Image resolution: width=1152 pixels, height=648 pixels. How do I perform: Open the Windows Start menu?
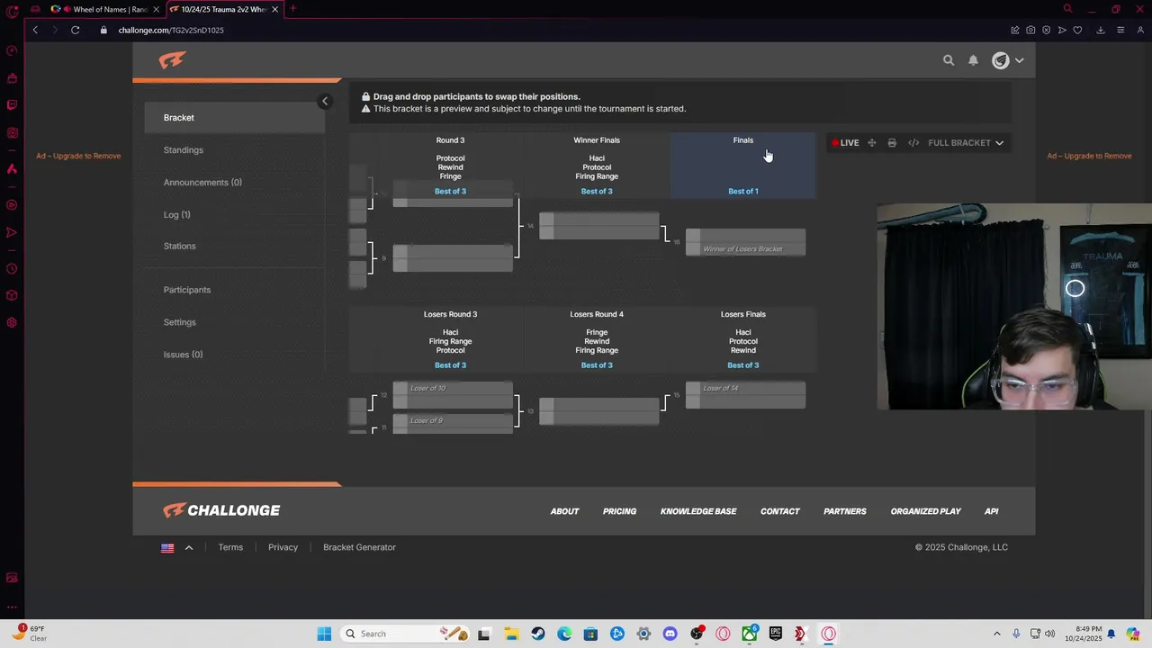324,634
